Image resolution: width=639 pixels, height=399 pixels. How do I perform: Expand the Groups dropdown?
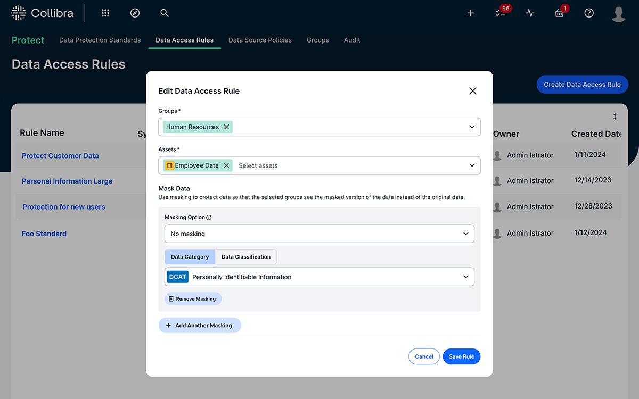472,127
